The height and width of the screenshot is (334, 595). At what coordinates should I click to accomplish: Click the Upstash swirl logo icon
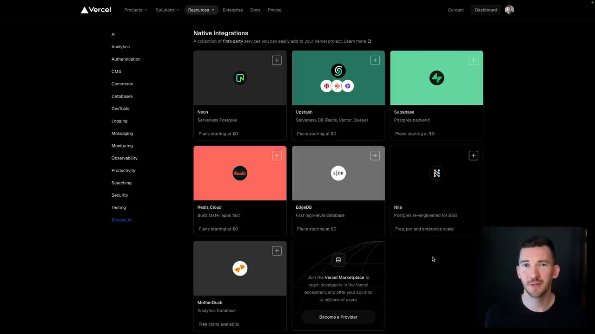coord(338,71)
